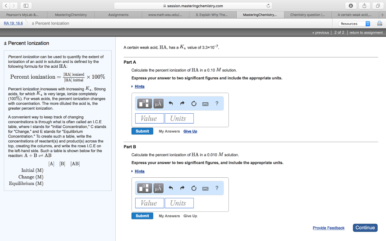The image size is (386, 241).
Task: Click the print icon in the toolbar
Action: (x=380, y=23)
